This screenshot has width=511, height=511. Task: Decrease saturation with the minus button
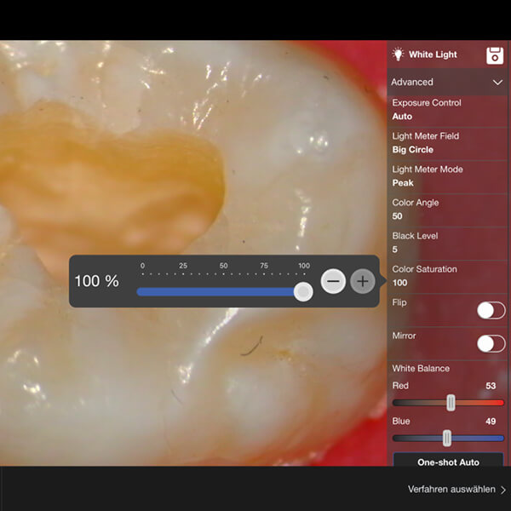click(333, 281)
